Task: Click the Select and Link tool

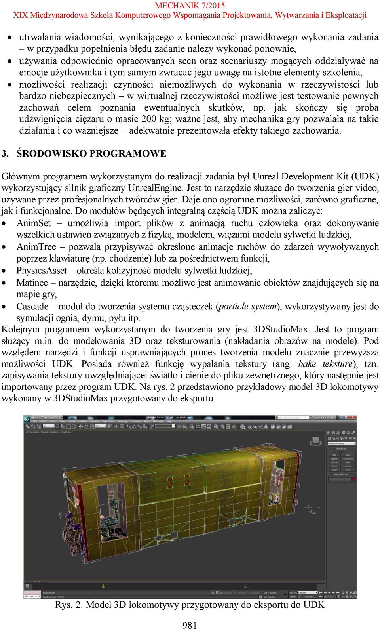Action: point(27,426)
